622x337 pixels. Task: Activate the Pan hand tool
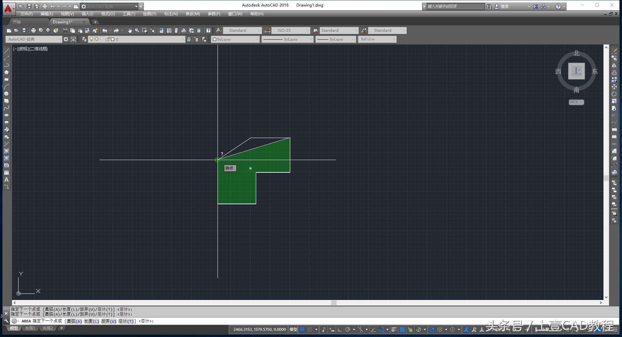130,31
